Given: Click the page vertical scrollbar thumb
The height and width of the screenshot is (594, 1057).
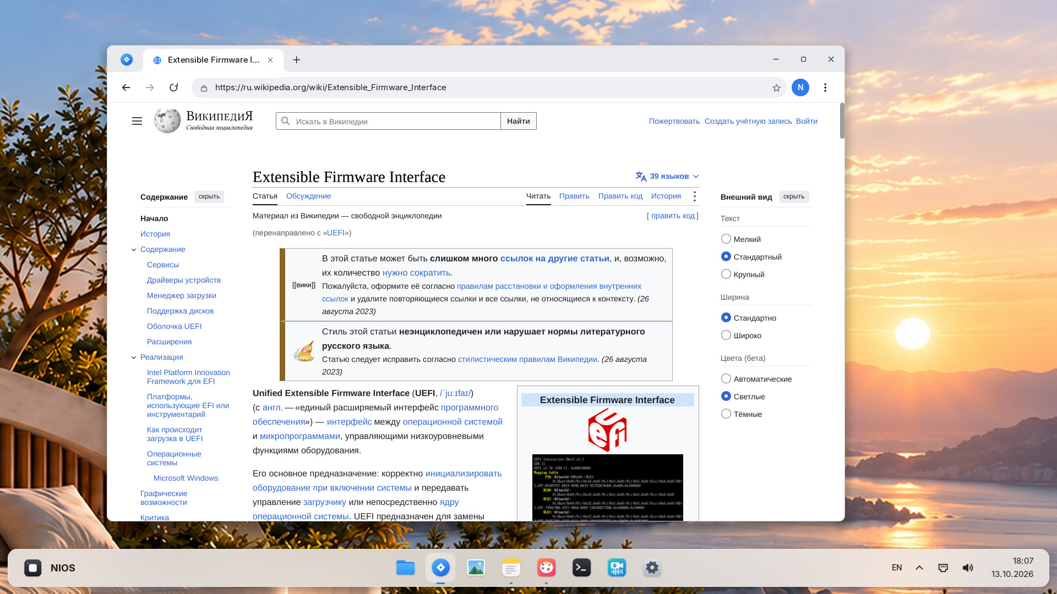Looking at the screenshot, I should coord(842,121).
